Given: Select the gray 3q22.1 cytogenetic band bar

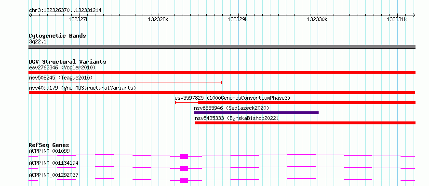Looking at the screenshot, I should (x=222, y=47).
